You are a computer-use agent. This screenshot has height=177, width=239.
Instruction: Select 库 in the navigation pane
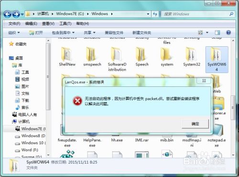[17, 65]
